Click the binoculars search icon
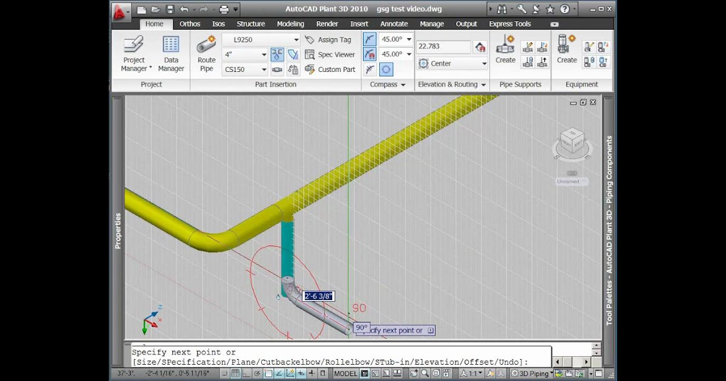The height and width of the screenshot is (381, 726). (502, 9)
